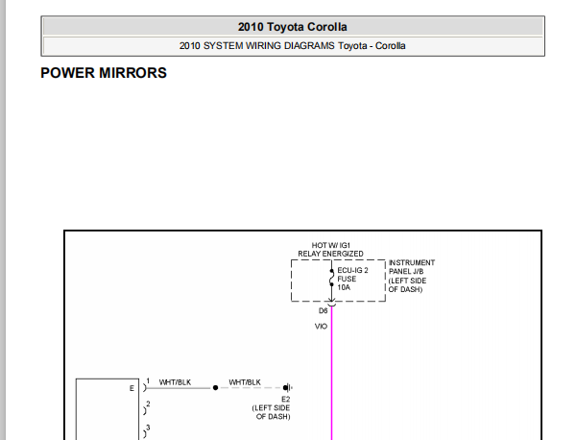Click the splice dot on WHT/BLK wire

coord(216,388)
